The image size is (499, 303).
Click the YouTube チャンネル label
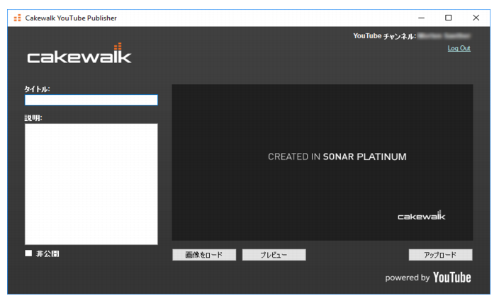(384, 36)
